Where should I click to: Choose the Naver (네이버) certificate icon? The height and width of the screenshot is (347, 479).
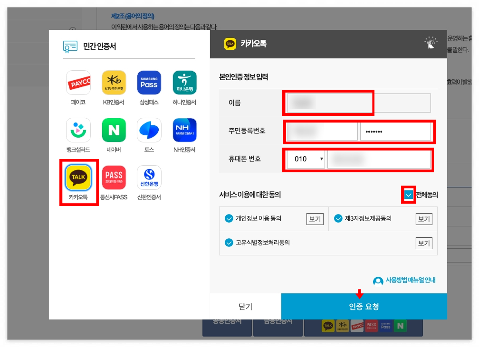tap(114, 131)
